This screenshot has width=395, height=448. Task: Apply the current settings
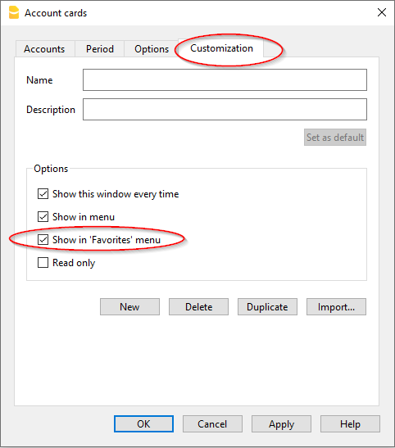[x=281, y=423]
